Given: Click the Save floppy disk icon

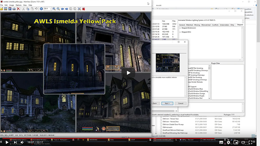Looking at the screenshot, I should [10, 9].
